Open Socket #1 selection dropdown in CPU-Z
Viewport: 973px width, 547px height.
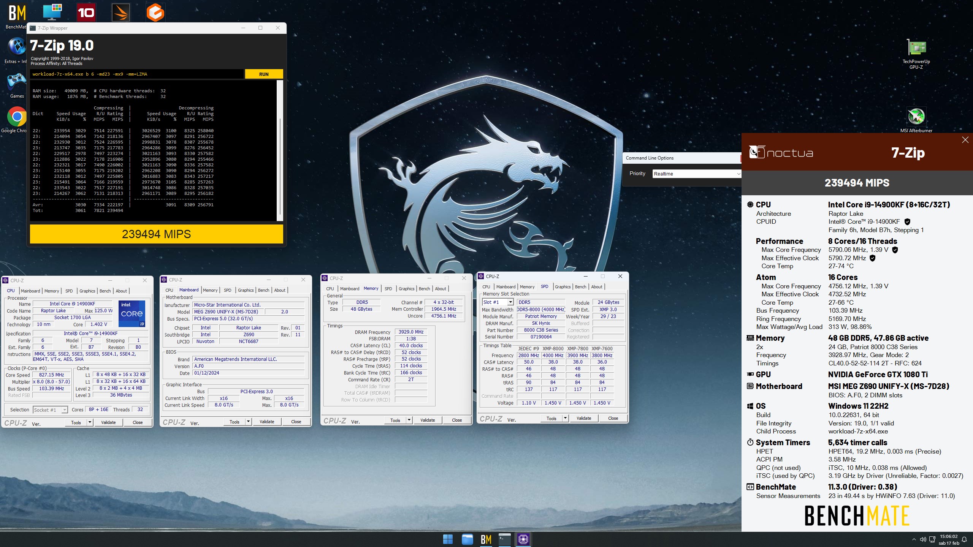tap(50, 410)
